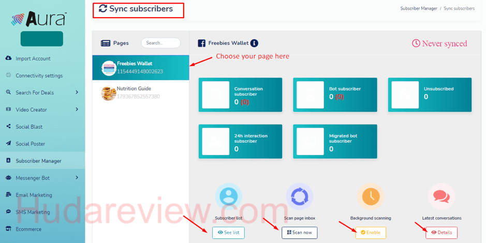Click the Video Creator film icon
The height and width of the screenshot is (243, 486).
point(9,109)
